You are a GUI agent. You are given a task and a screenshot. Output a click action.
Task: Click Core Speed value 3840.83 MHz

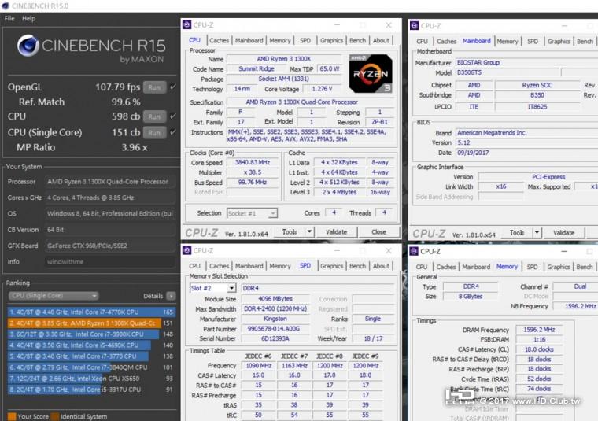click(x=252, y=162)
